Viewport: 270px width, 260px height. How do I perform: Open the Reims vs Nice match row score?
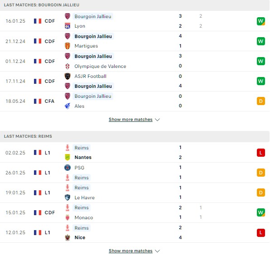[x=180, y=232]
